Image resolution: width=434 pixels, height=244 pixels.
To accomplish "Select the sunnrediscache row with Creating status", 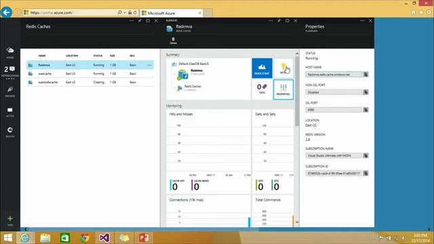I will [x=90, y=82].
